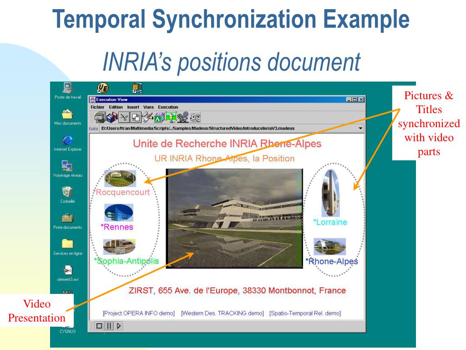Pause the presentation playback
The height and width of the screenshot is (350, 466).
(x=109, y=326)
